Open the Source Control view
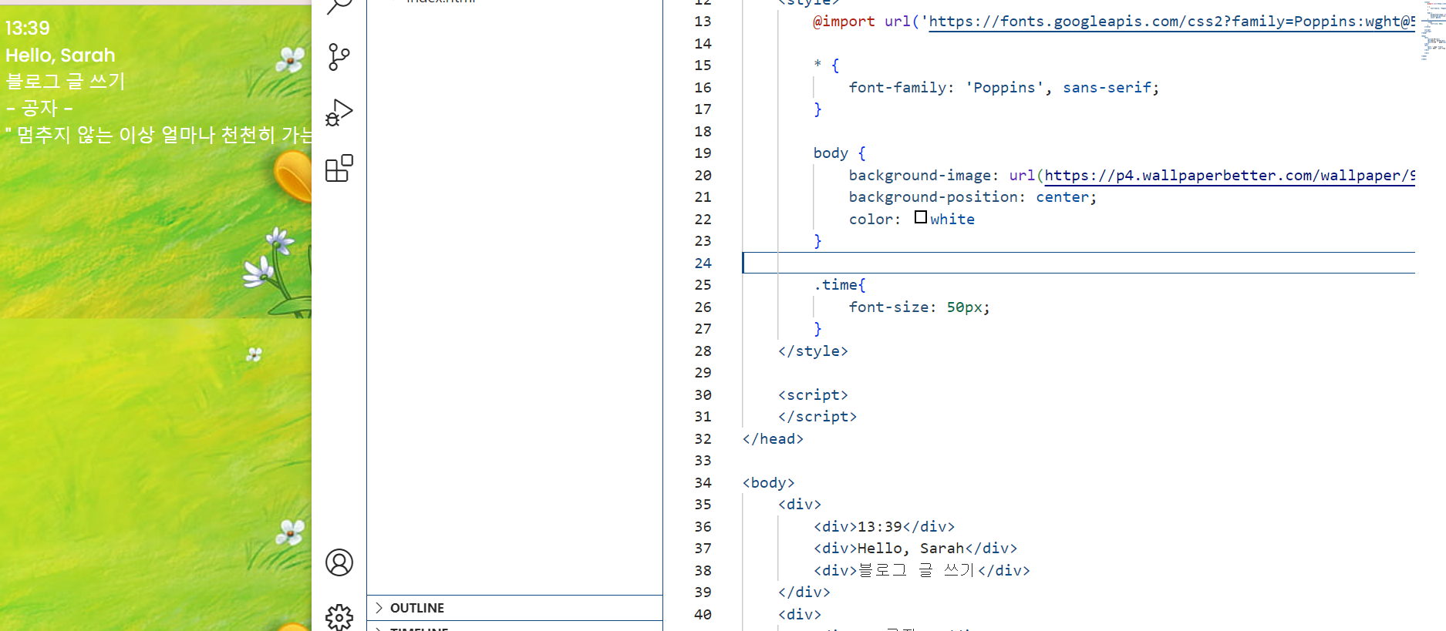1446x631 pixels. pos(339,57)
